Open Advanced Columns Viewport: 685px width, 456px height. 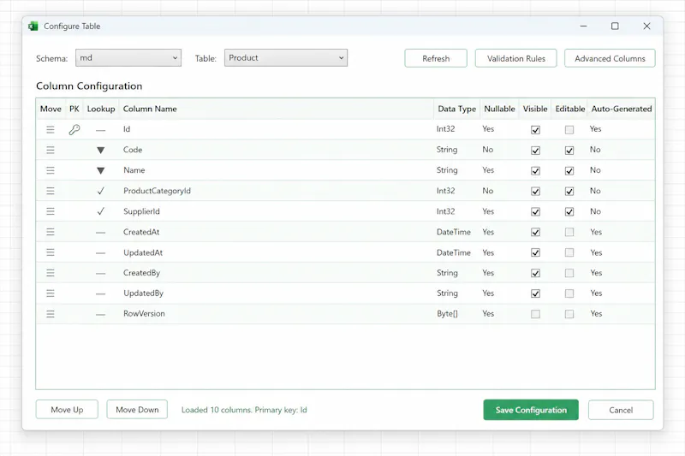610,58
